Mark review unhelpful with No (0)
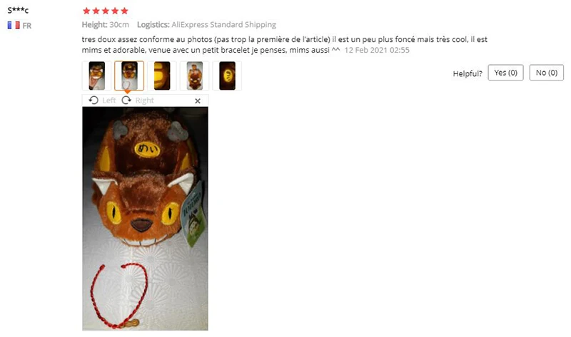The width and height of the screenshot is (571, 337). click(546, 73)
